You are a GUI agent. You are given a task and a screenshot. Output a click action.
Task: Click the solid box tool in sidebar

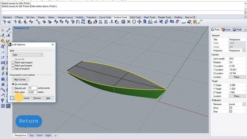[3, 79]
